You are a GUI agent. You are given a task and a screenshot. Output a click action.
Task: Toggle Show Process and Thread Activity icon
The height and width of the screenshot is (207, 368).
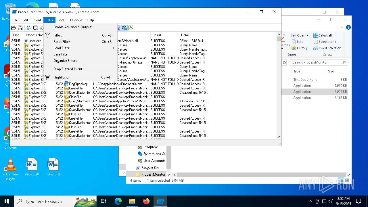pyautogui.click(x=124, y=28)
